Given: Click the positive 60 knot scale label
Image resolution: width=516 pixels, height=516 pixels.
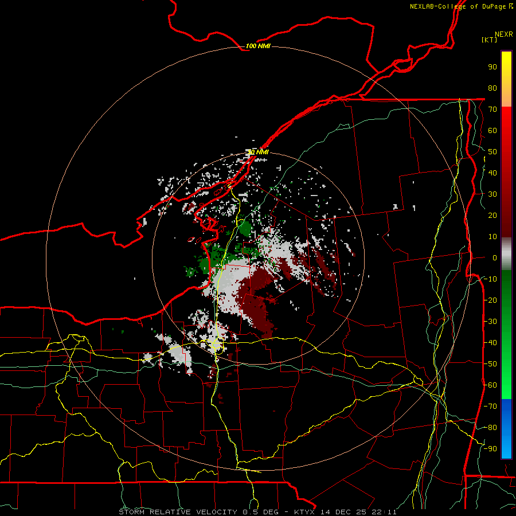Looking at the screenshot, I should pyautogui.click(x=492, y=130).
